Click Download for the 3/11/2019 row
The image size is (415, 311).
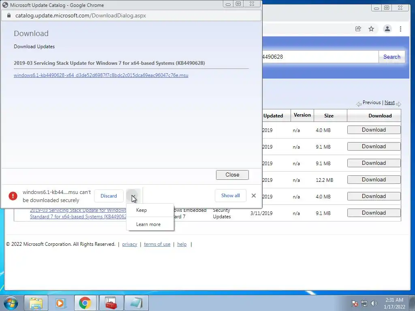click(374, 213)
